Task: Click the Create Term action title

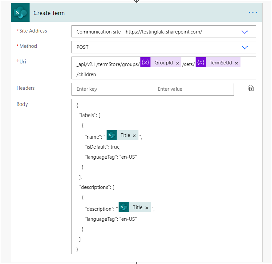Action: 49,13
